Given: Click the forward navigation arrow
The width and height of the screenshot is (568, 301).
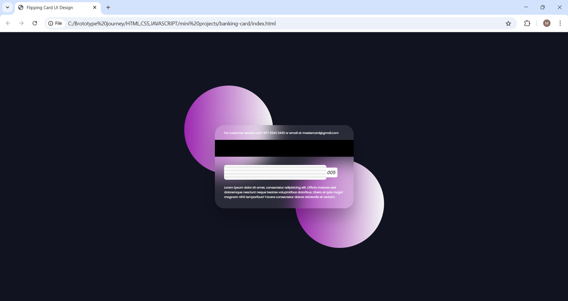Looking at the screenshot, I should [x=21, y=23].
